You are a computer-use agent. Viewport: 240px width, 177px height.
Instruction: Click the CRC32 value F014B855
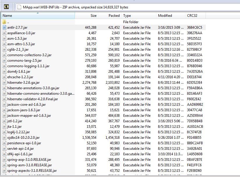194,138
